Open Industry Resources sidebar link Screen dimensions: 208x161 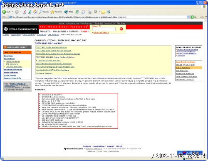point(13,69)
